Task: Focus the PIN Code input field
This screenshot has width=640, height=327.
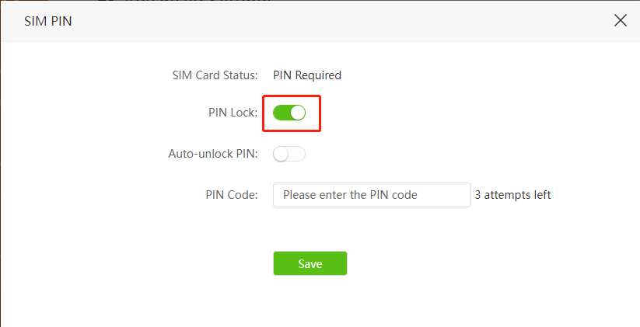Action: click(x=372, y=195)
